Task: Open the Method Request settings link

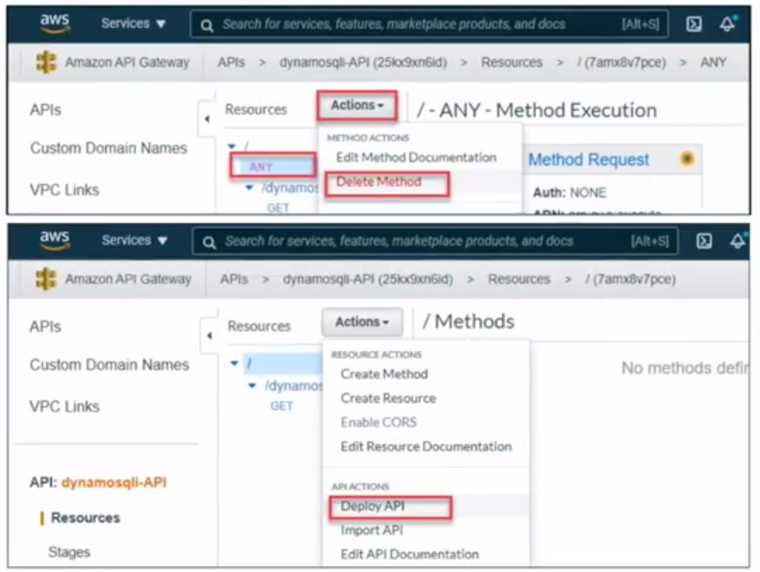Action: click(x=587, y=159)
